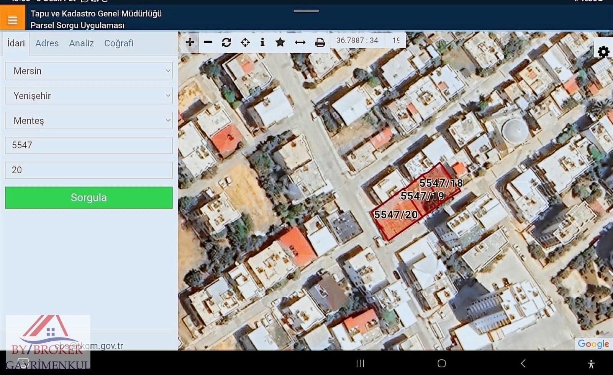Select the measure distance arrow tool
The image size is (613, 375).
point(300,42)
